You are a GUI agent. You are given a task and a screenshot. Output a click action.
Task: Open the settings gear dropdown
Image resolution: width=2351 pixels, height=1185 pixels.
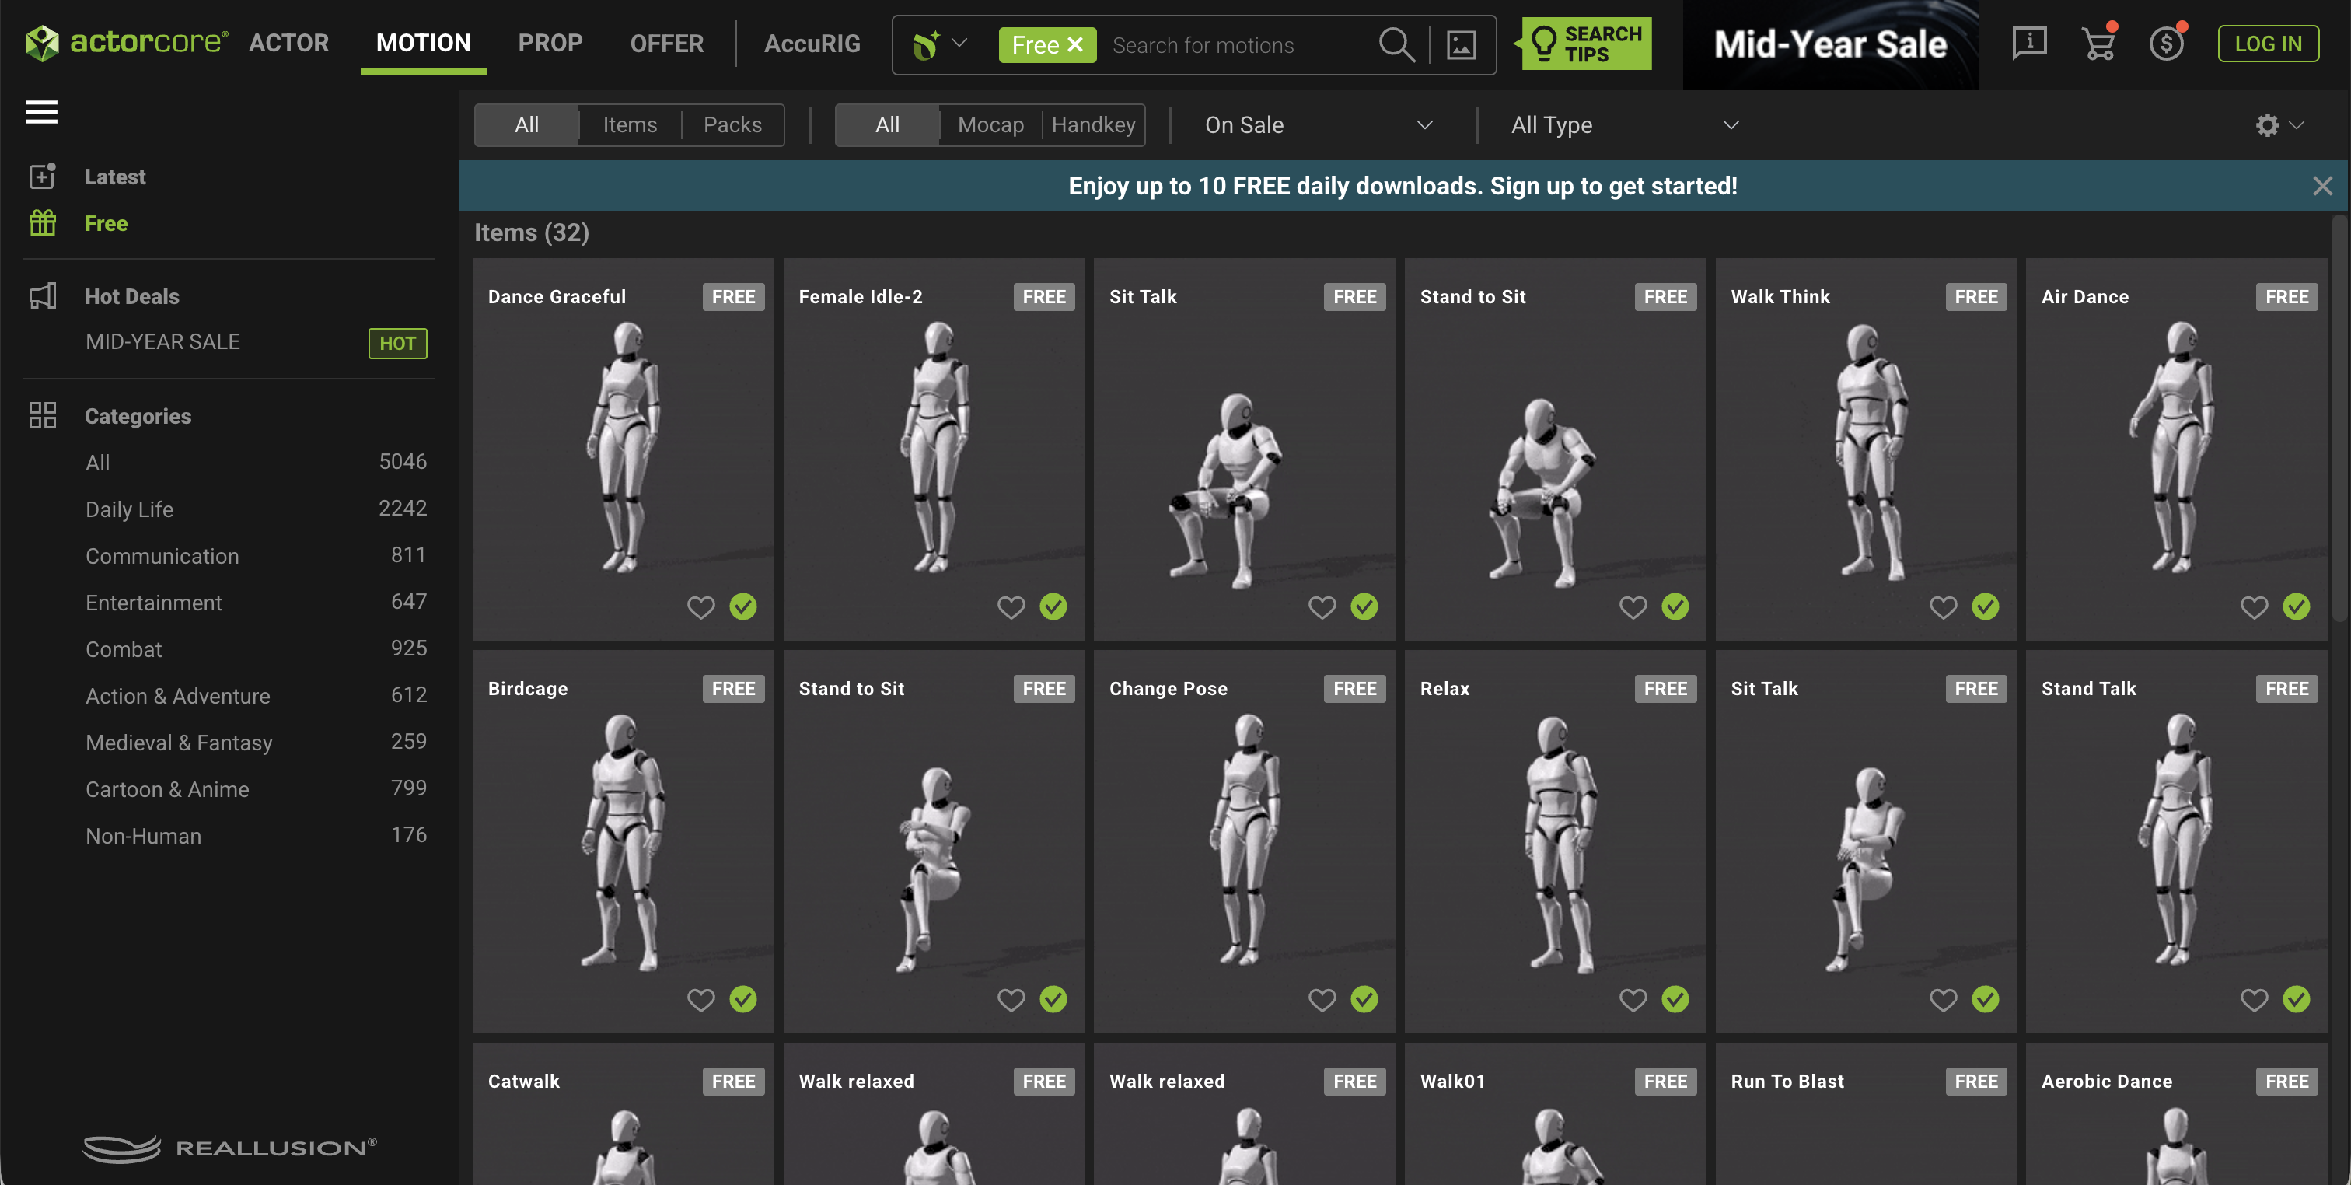(2279, 125)
